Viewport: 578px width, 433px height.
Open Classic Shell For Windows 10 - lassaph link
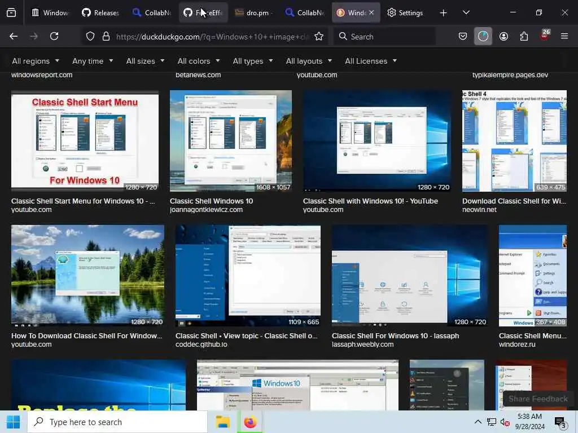[395, 336]
